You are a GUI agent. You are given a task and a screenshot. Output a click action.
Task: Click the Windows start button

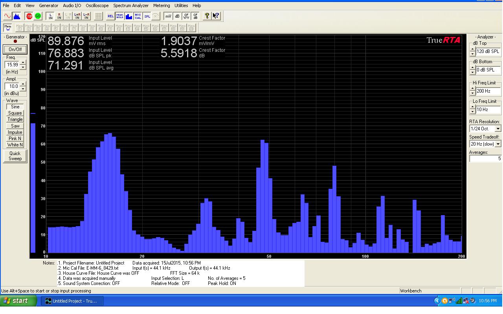click(x=18, y=301)
